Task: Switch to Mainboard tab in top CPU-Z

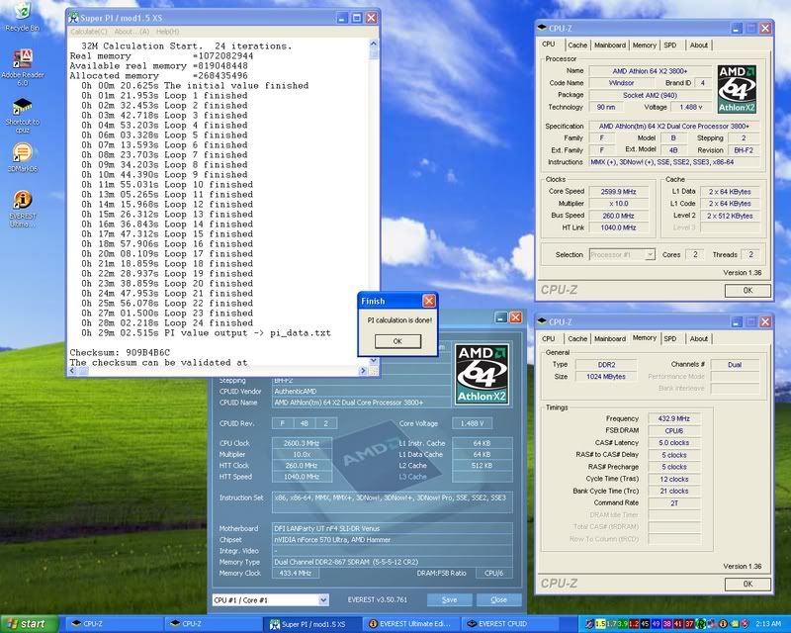Action: coord(610,45)
